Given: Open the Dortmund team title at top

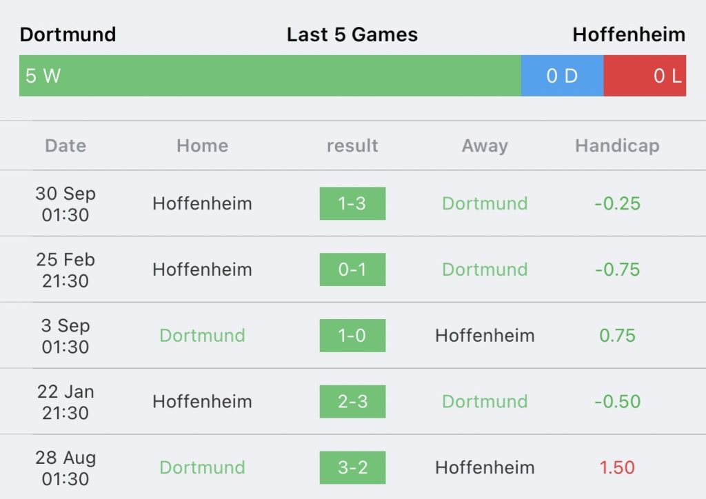Looking at the screenshot, I should pos(68,34).
